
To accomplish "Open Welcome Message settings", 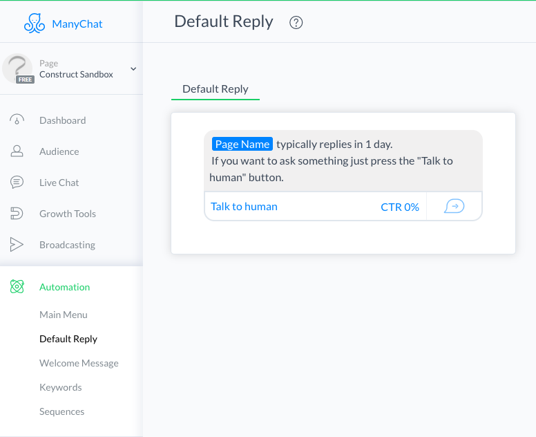I will (79, 363).
